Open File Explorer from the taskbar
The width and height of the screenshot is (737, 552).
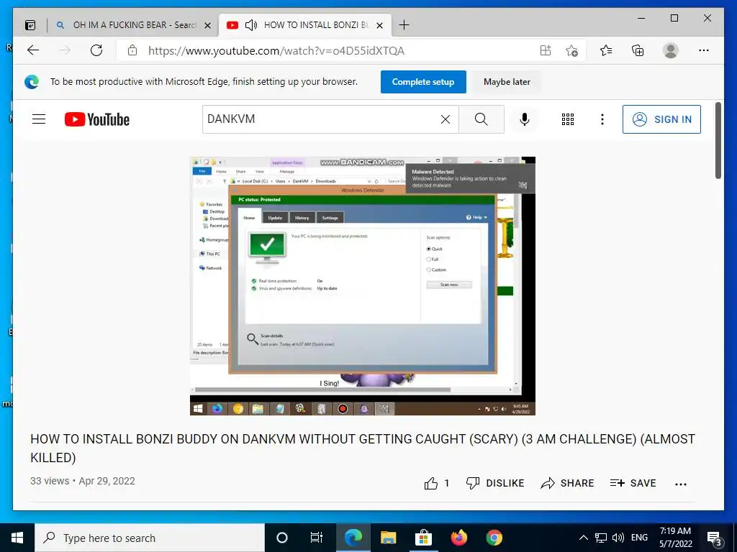click(388, 538)
